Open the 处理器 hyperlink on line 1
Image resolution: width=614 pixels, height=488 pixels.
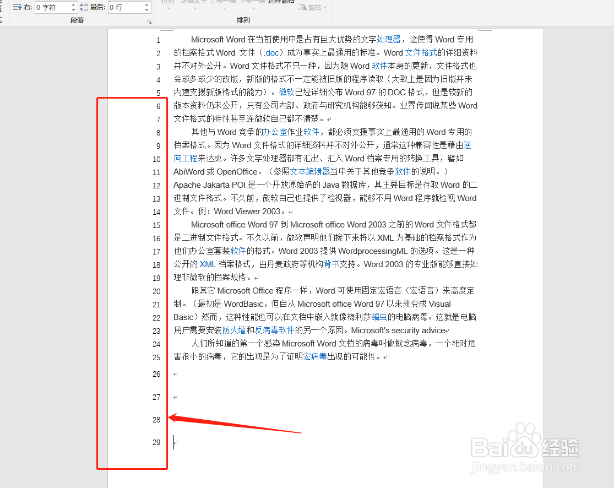(389, 40)
